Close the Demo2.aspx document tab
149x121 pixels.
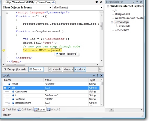[x=101, y=2]
